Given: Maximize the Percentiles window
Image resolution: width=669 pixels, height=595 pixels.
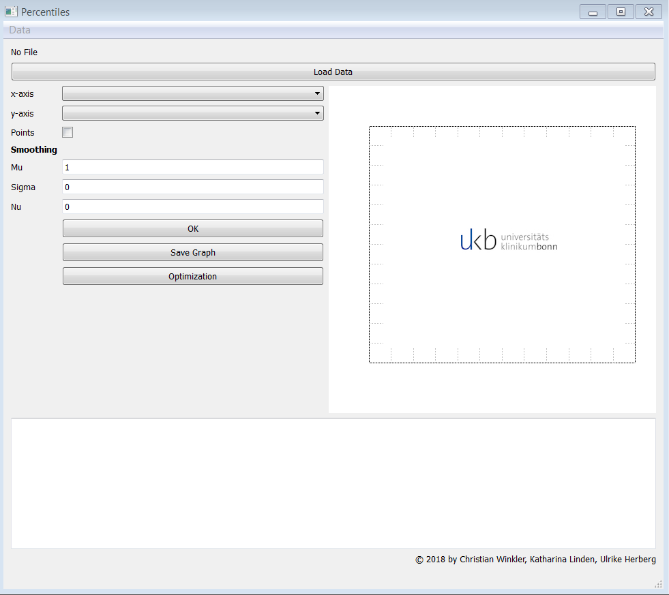Looking at the screenshot, I should pos(621,12).
